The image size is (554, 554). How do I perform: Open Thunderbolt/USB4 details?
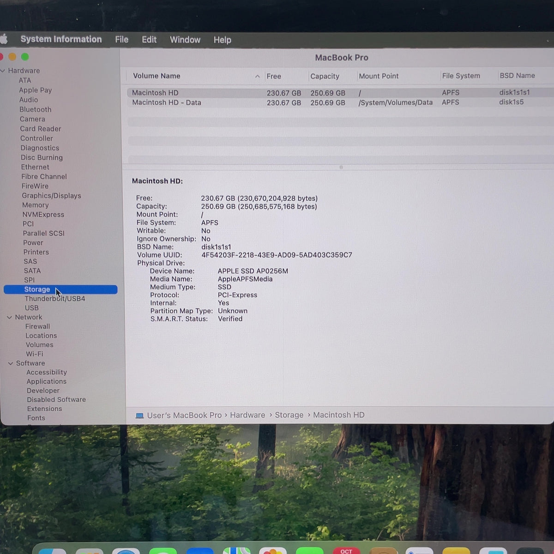[x=55, y=299]
